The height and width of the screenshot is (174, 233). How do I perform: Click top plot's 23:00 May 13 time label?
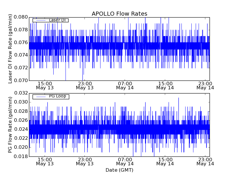click(85, 85)
